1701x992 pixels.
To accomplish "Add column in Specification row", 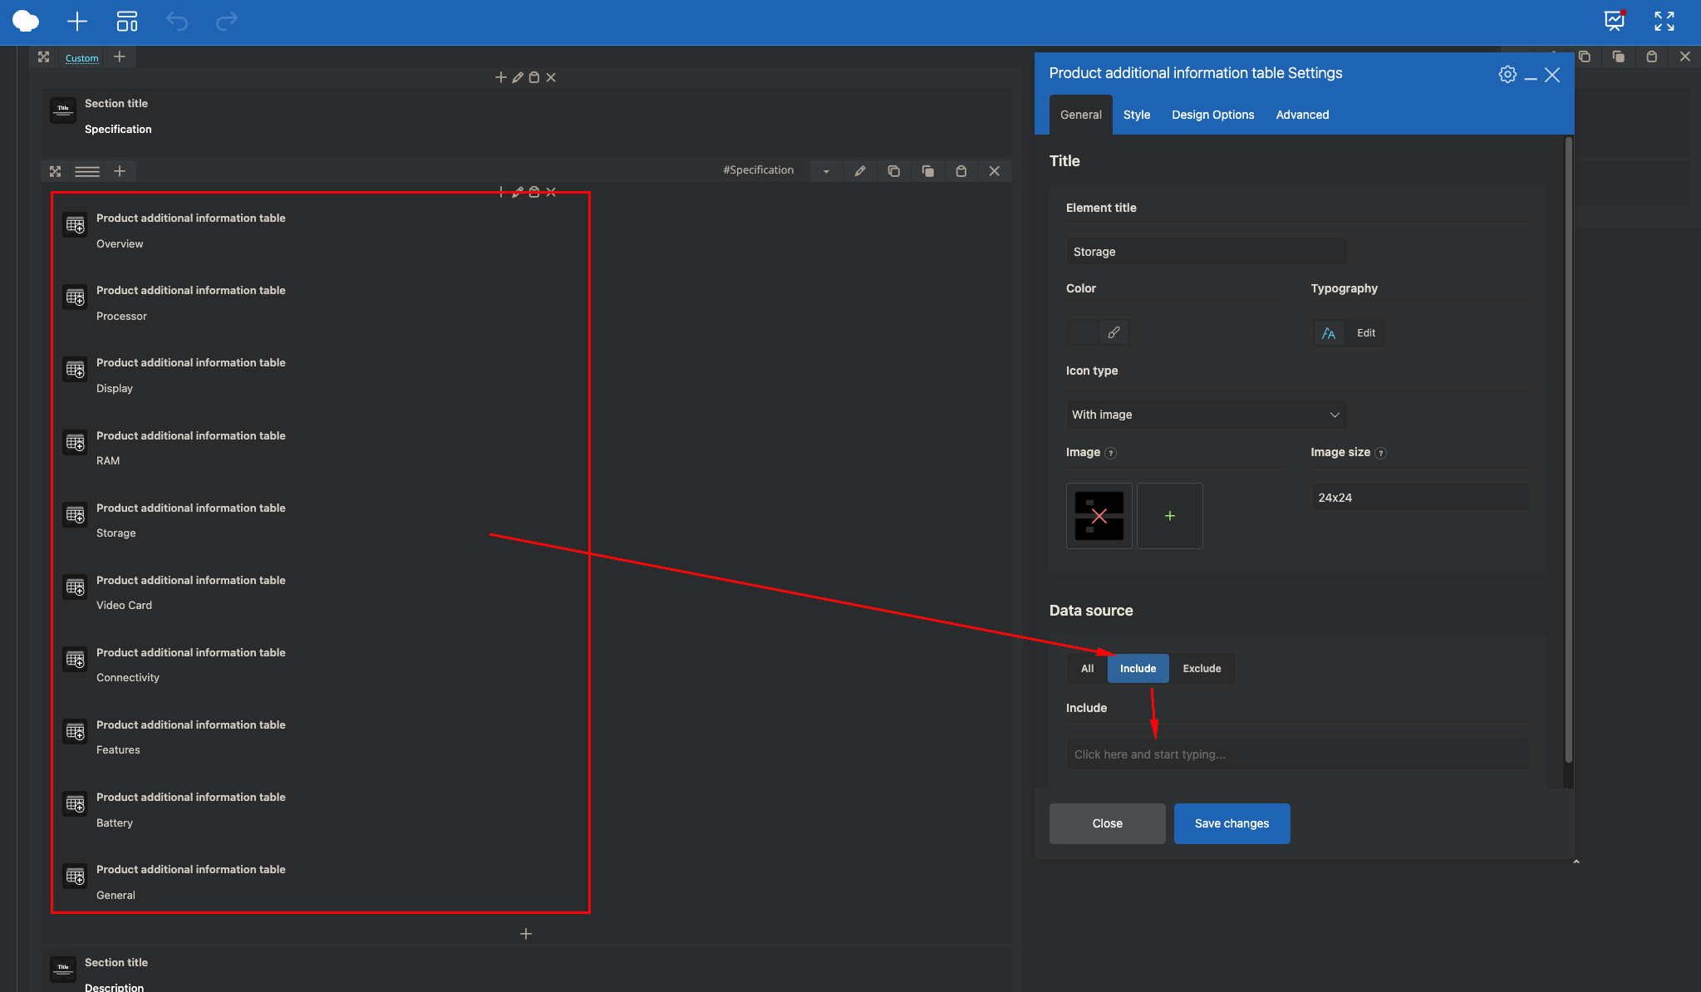I will [120, 171].
